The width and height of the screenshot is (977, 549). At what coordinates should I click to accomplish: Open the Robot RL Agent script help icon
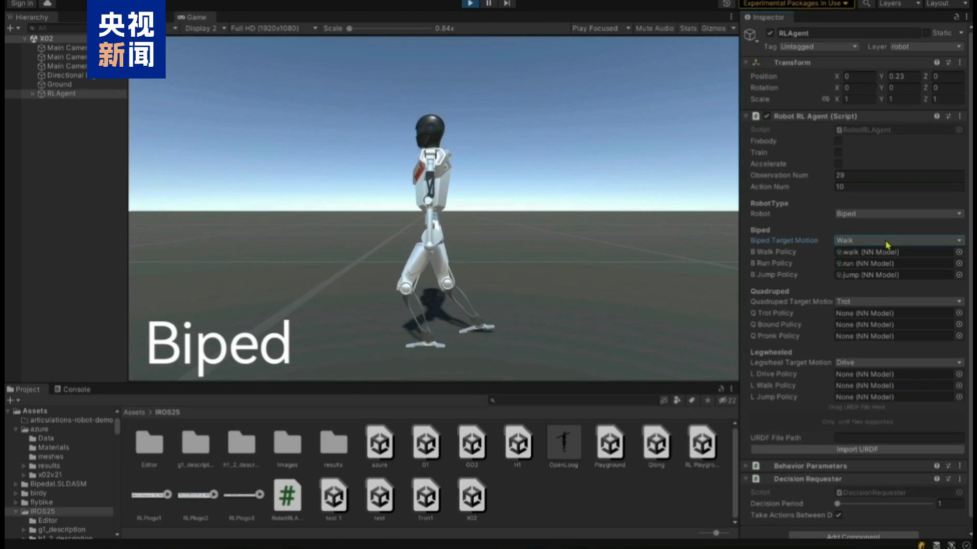coord(937,116)
